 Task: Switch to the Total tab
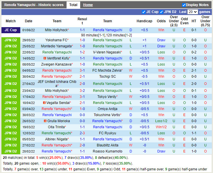pyautogui.click(x=73, y=5)
